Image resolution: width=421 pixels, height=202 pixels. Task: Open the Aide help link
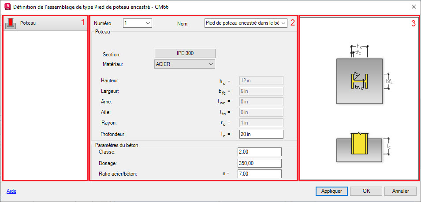click(11, 191)
